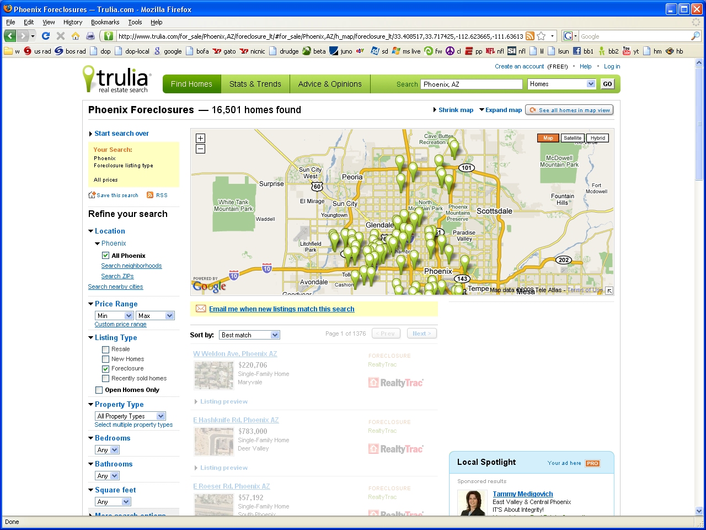
Task: Open the Max price dropdown
Action: [155, 315]
